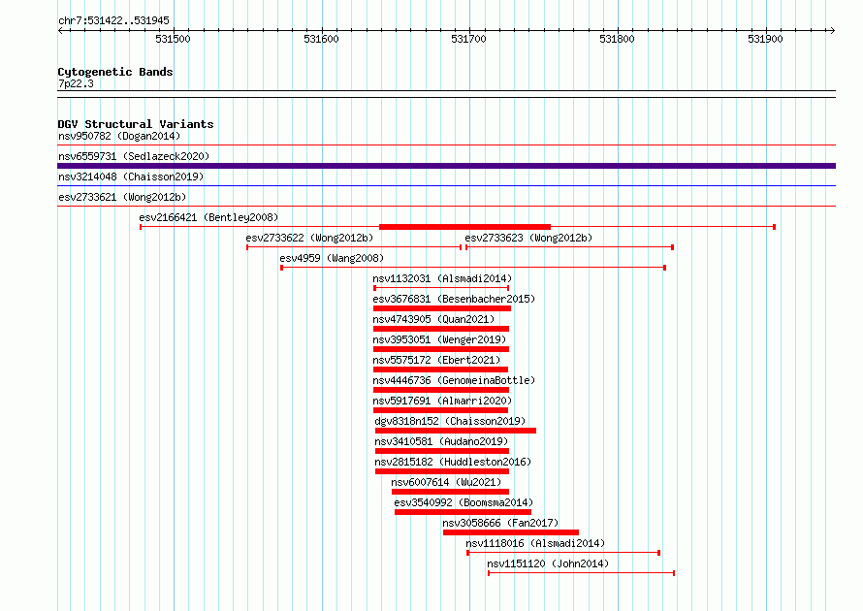
Task: Click nsv3953051 (Wenger2019) label
Action: [439, 339]
